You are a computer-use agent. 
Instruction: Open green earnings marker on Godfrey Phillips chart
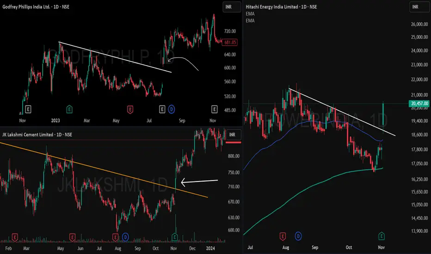(69, 109)
